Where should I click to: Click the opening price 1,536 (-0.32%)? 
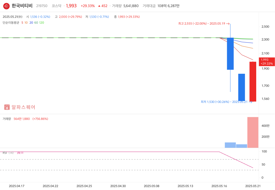coord(40,17)
